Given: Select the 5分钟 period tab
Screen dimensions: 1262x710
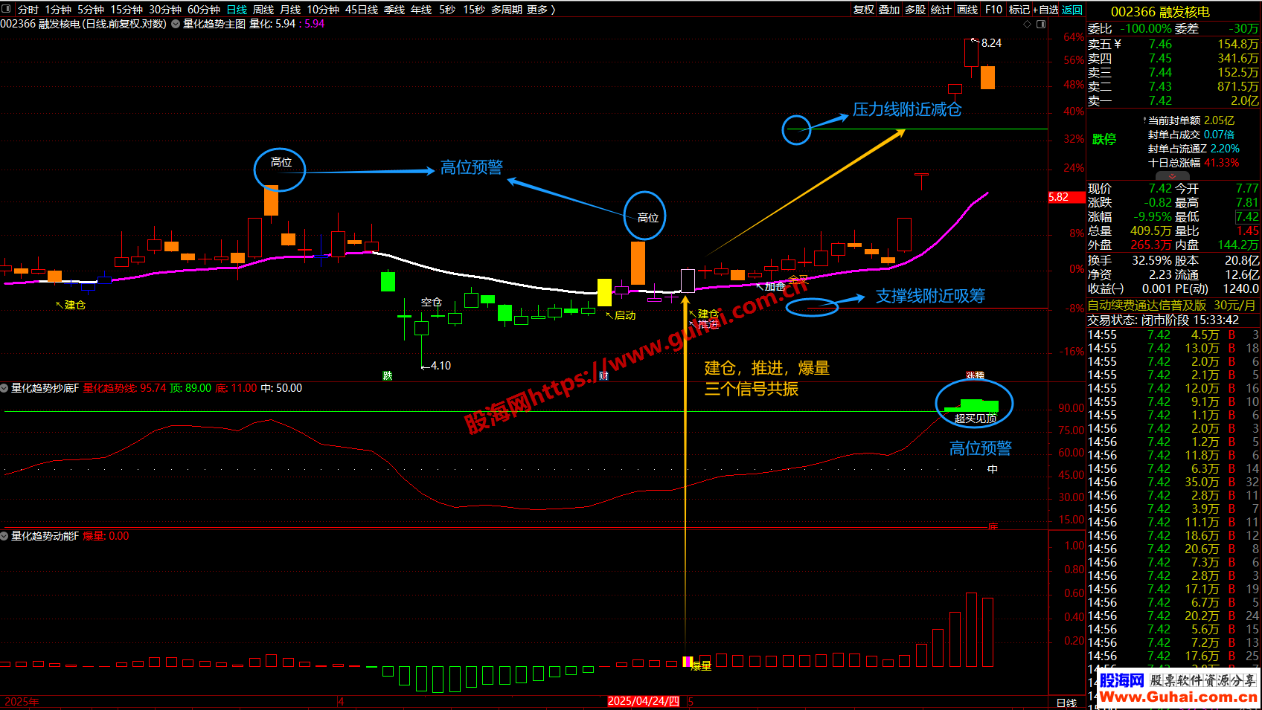Looking at the screenshot, I should coord(91,10).
